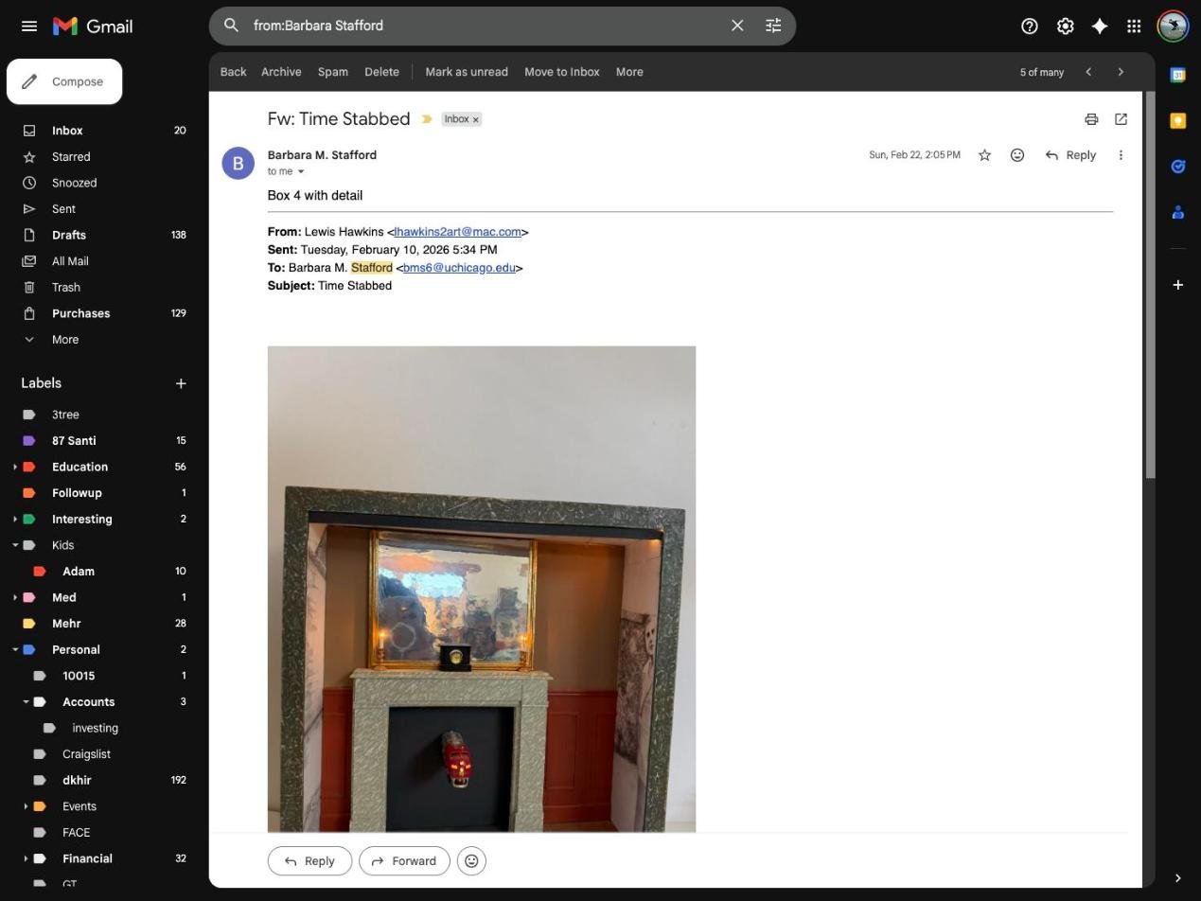The height and width of the screenshot is (901, 1201).
Task: Mark as unread
Action: 467,72
